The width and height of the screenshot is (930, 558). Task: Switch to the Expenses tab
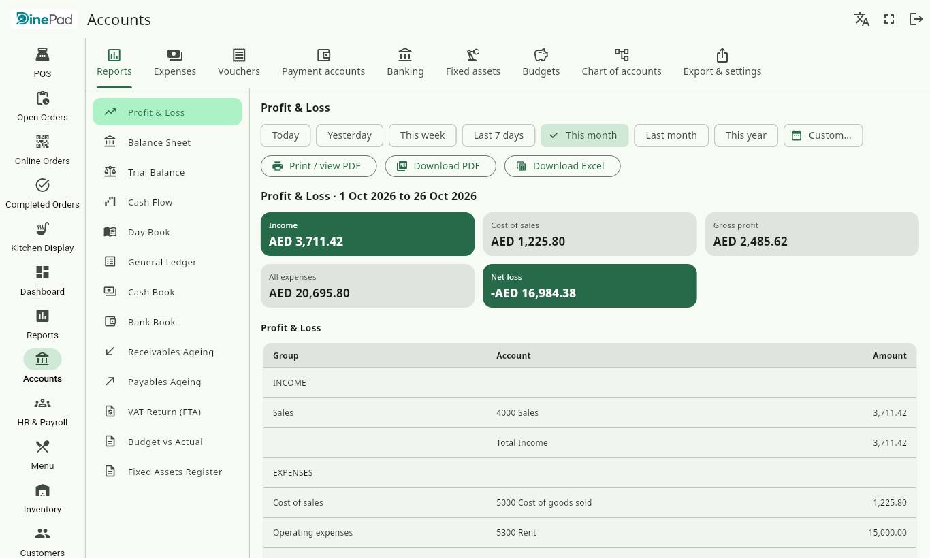pyautogui.click(x=175, y=63)
